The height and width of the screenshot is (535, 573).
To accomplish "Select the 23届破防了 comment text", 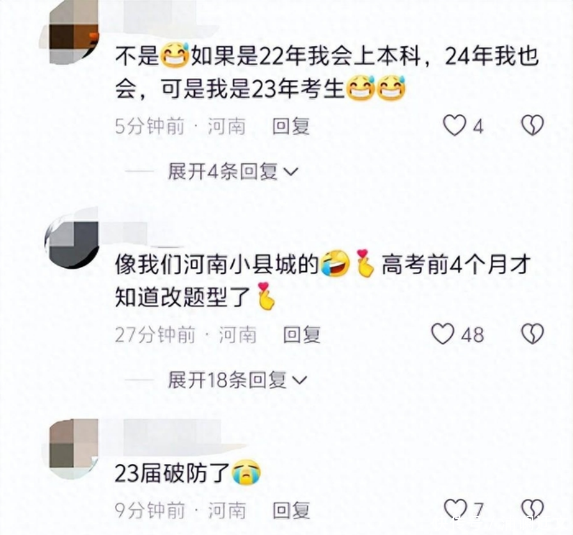I will [x=188, y=473].
